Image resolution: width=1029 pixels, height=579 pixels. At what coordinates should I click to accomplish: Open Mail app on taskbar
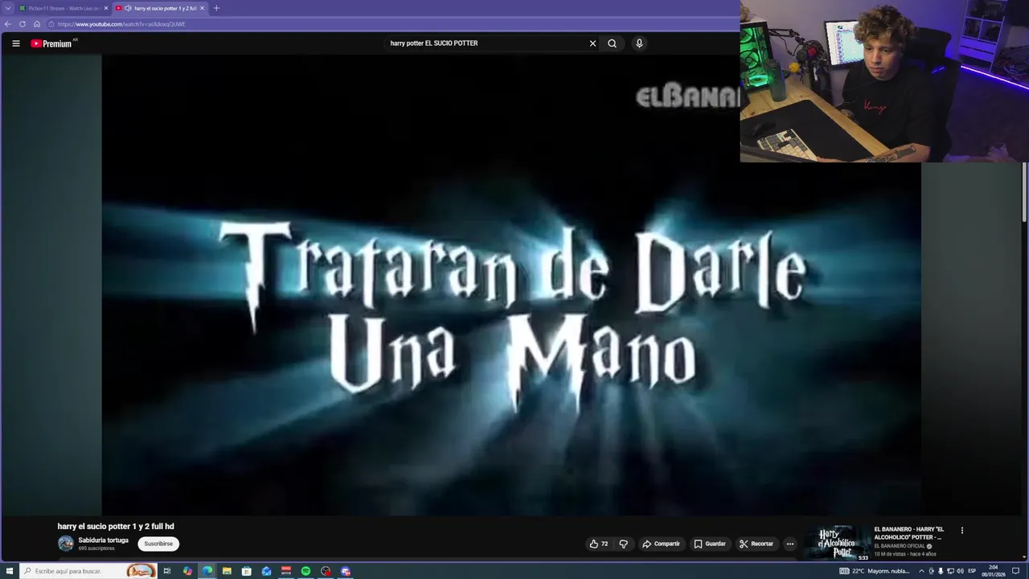266,571
